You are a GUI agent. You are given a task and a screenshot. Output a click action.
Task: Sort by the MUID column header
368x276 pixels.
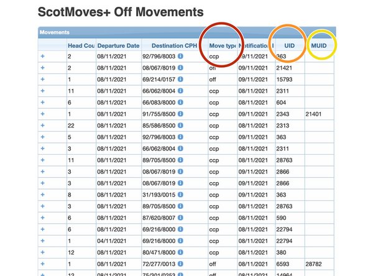coord(319,45)
